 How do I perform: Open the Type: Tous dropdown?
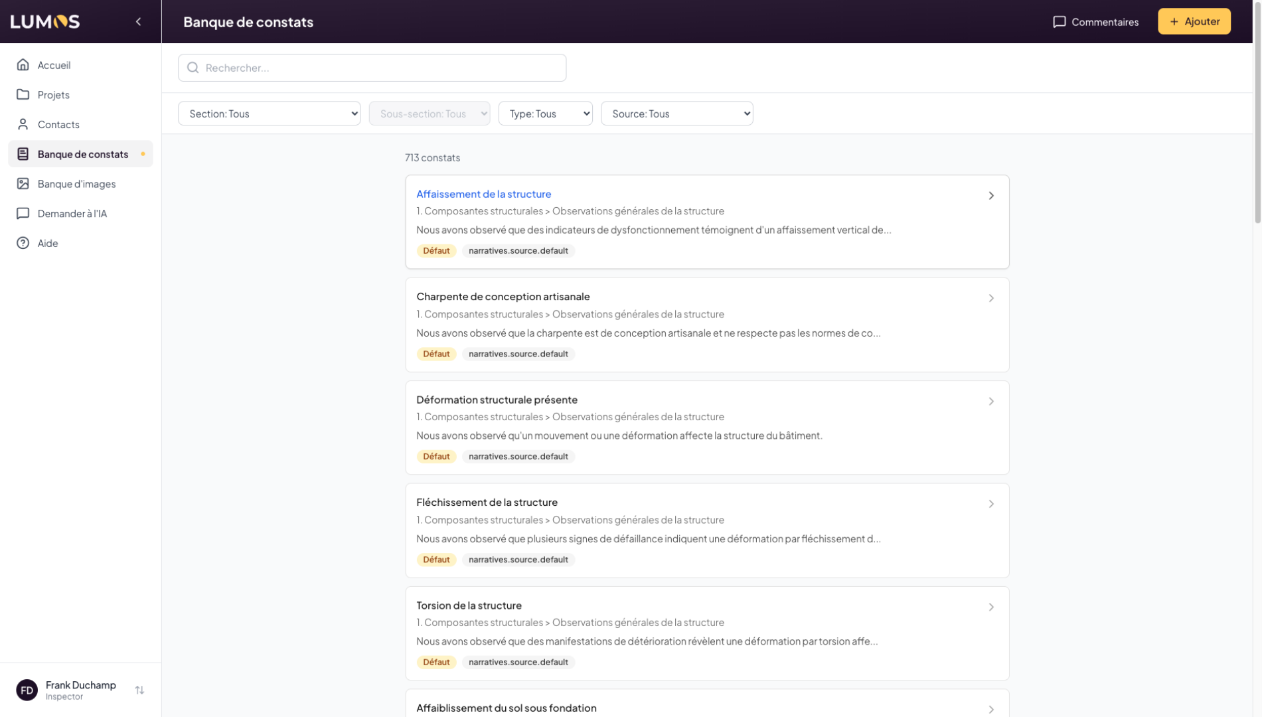pyautogui.click(x=545, y=114)
